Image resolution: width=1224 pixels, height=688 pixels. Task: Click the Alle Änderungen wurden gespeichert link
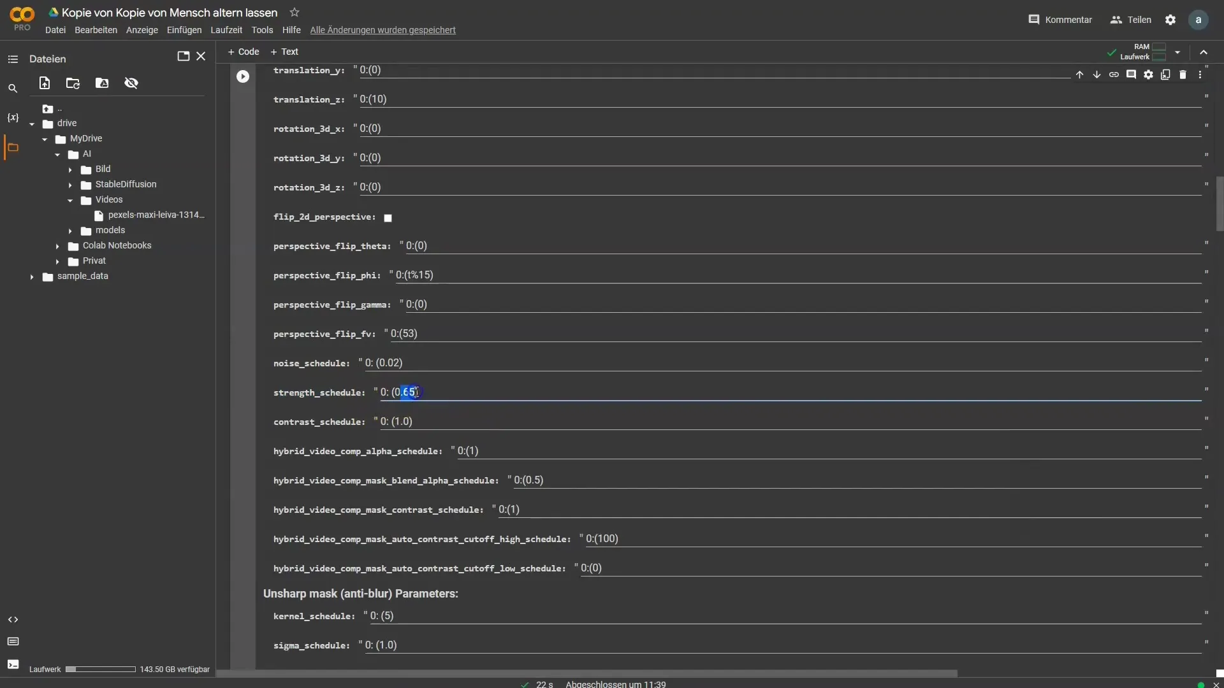[382, 30]
